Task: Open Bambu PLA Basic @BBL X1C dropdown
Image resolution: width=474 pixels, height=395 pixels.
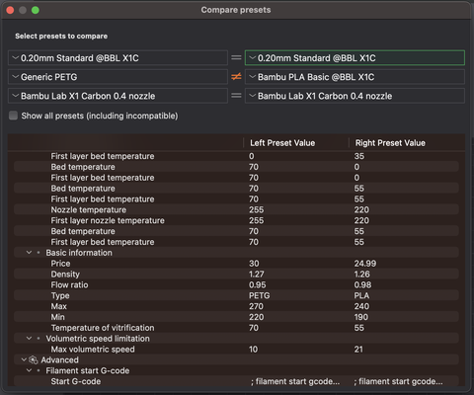Action: click(x=355, y=77)
